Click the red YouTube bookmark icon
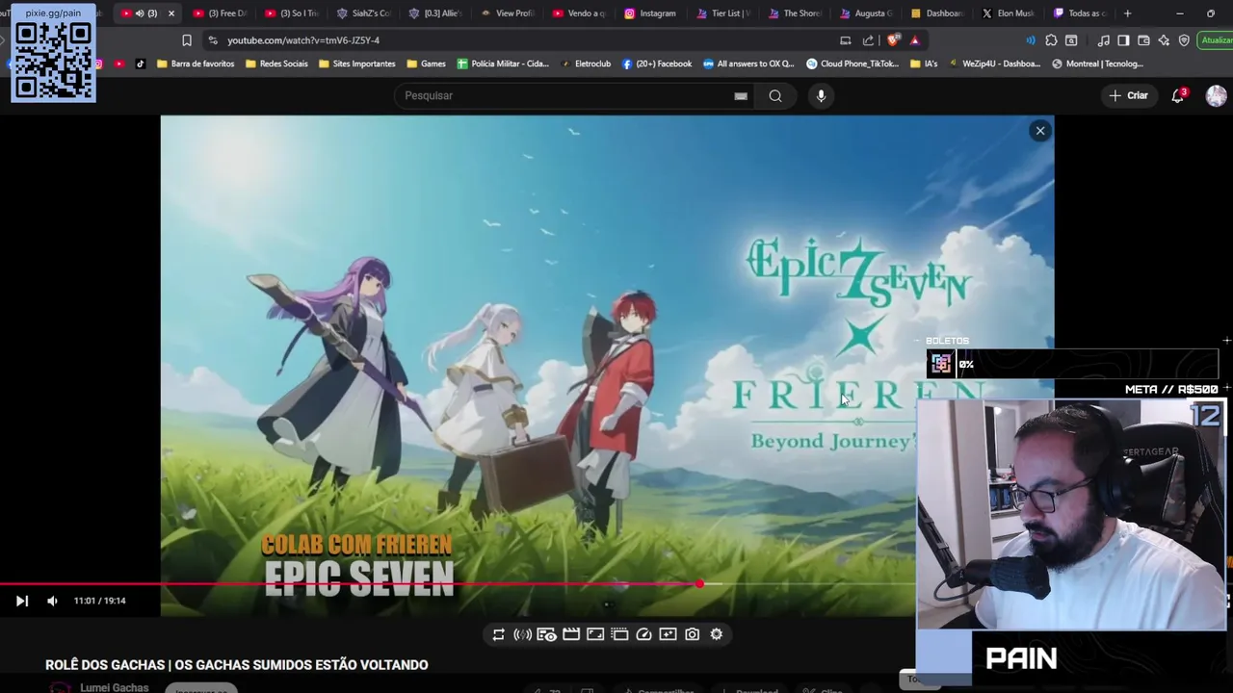1233x693 pixels. [119, 64]
